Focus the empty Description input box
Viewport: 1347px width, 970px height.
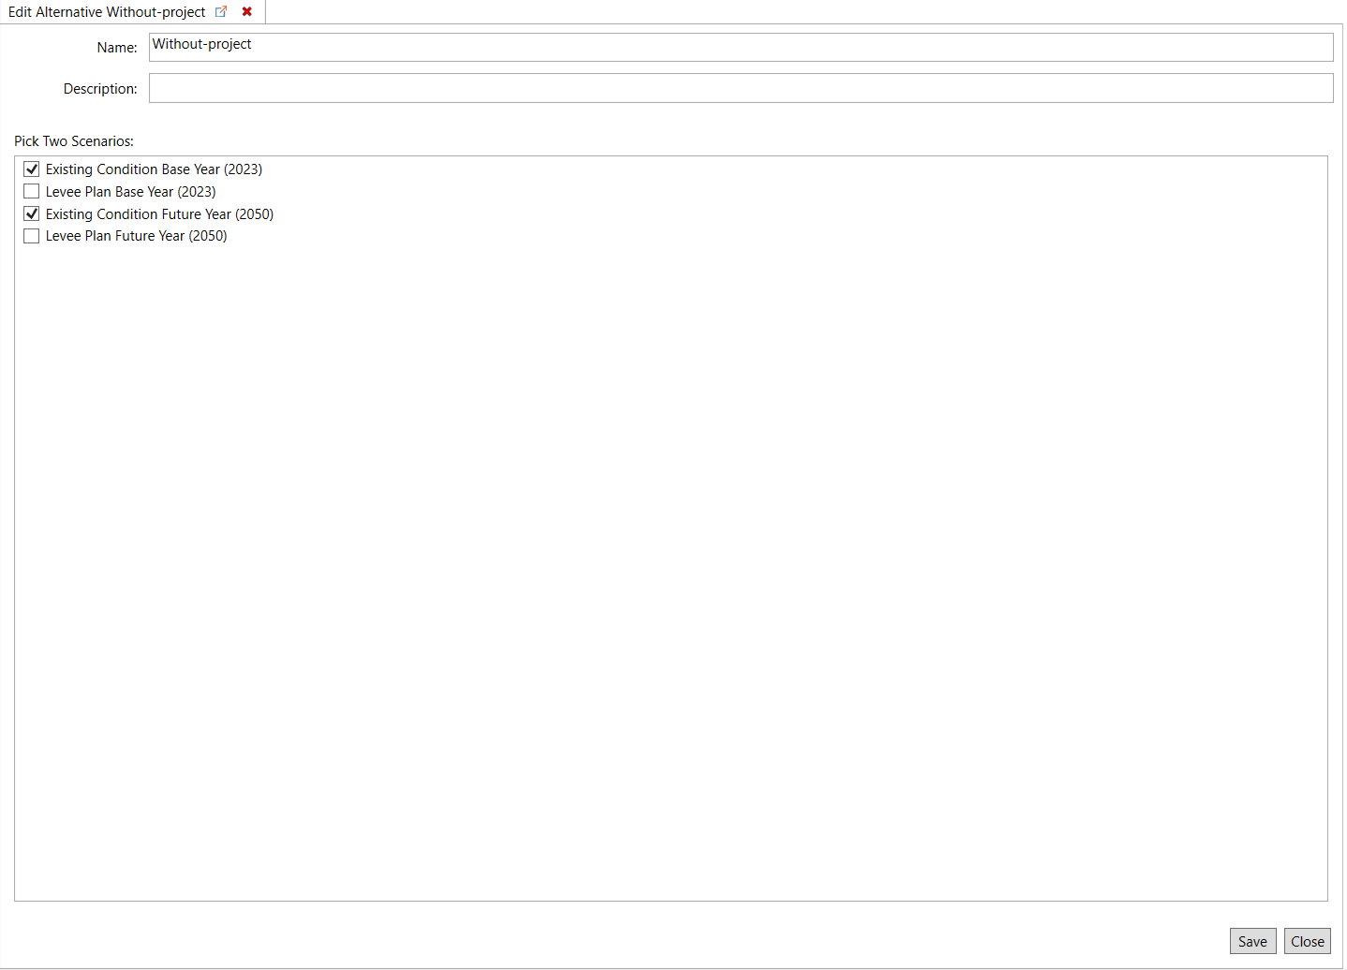740,89
